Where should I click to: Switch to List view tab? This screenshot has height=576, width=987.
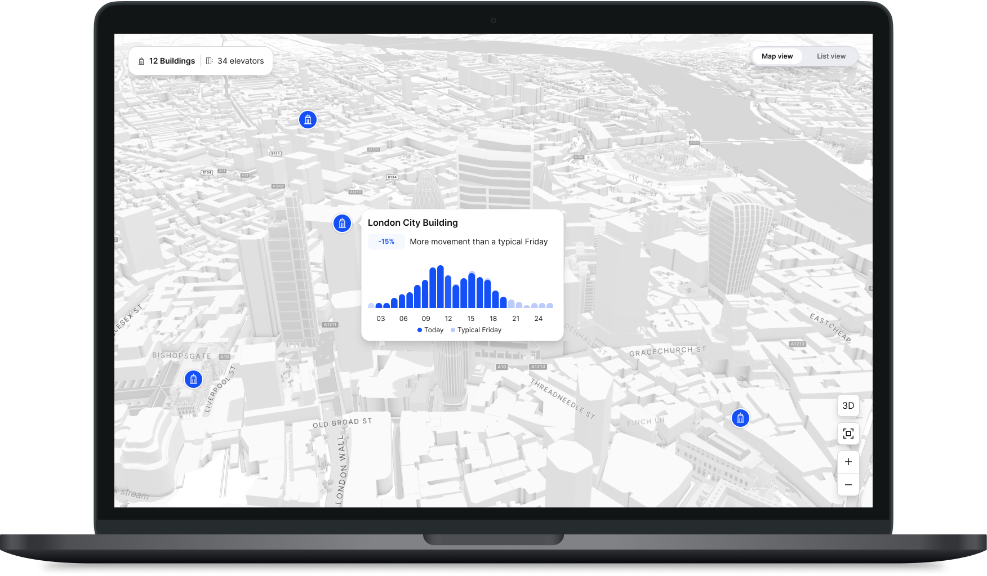point(831,56)
